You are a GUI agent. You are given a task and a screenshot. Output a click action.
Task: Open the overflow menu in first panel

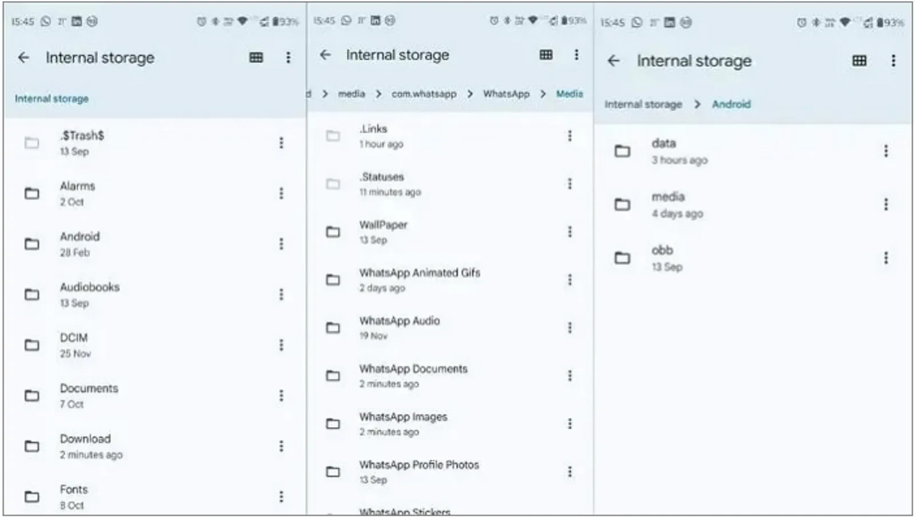pyautogui.click(x=289, y=57)
